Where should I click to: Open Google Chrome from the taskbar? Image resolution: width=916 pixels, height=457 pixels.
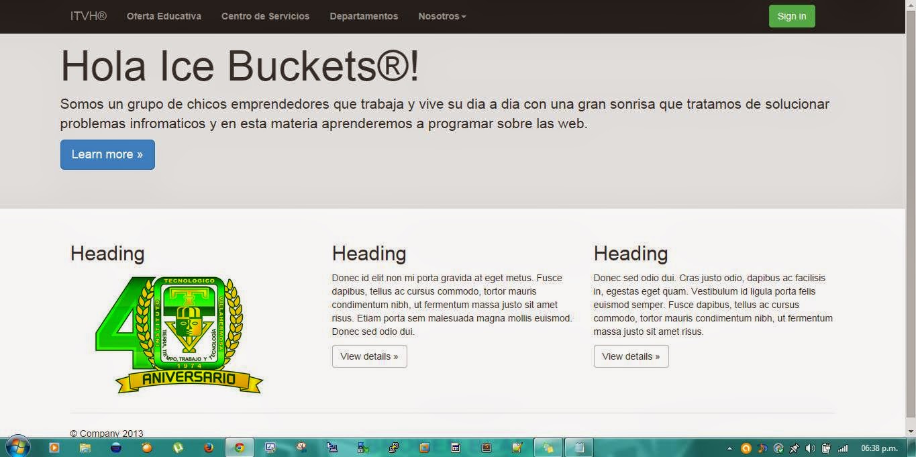click(240, 447)
